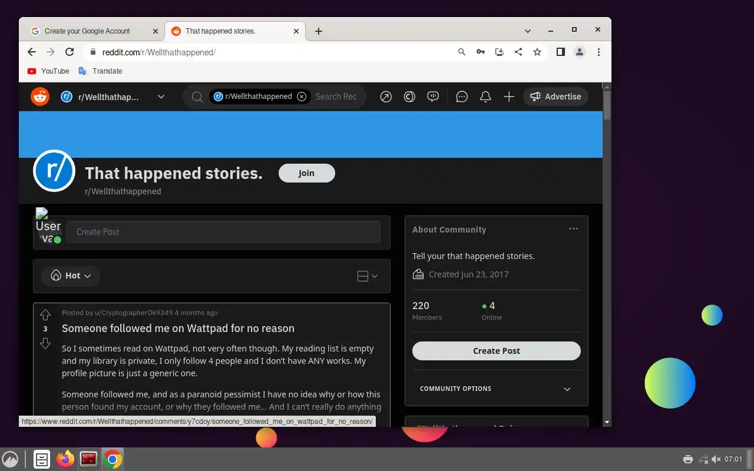Click the muted volume tray icon

(x=716, y=459)
